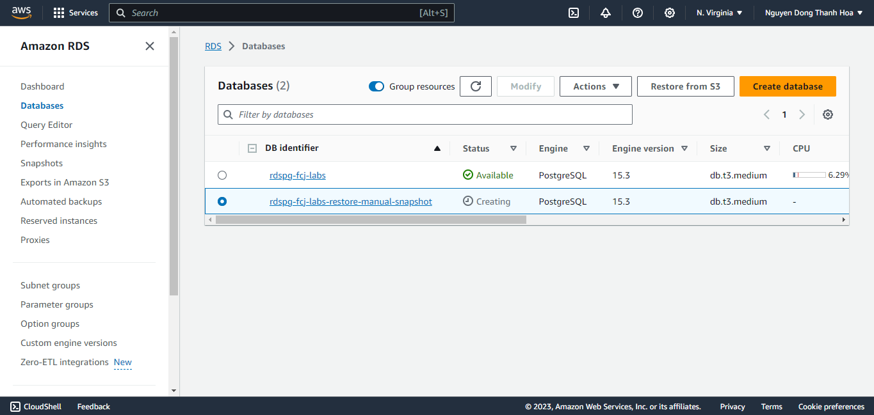This screenshot has width=874, height=415.
Task: Click the Creating status text
Action: 493,201
